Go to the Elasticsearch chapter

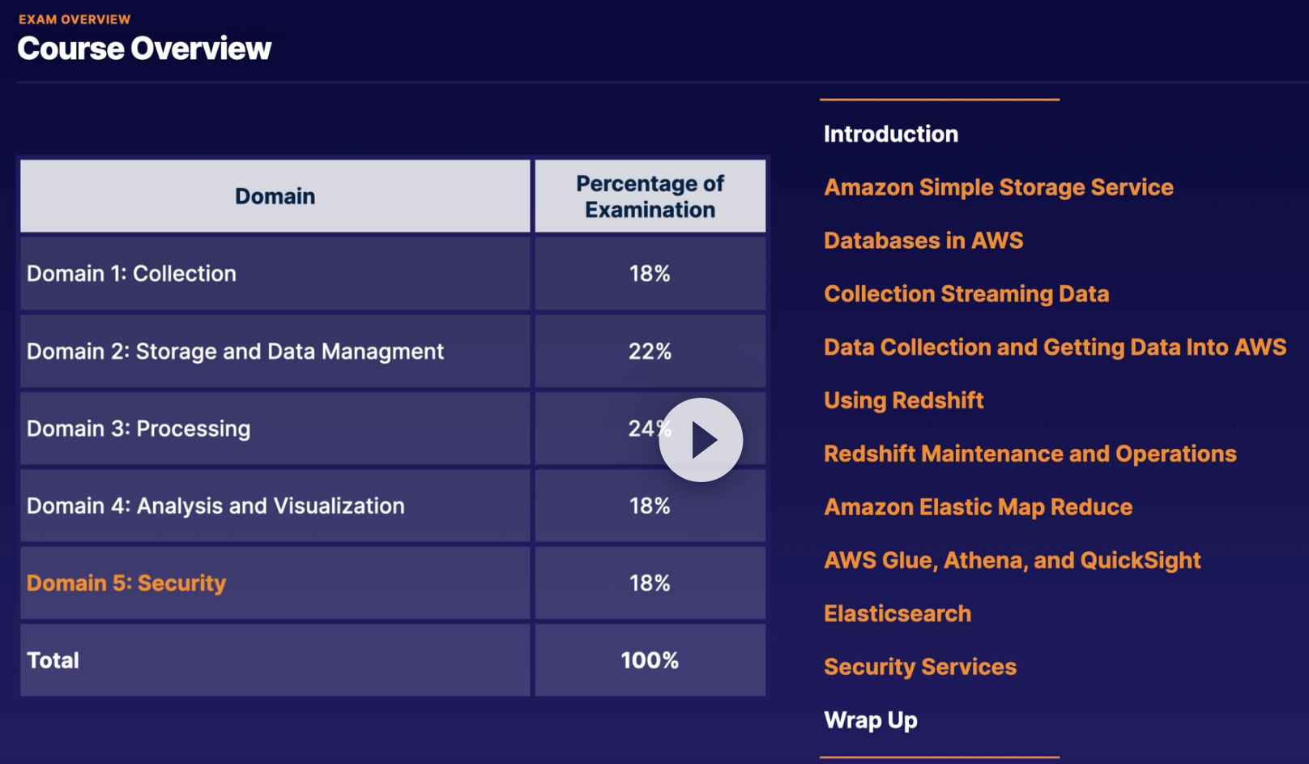[897, 613]
